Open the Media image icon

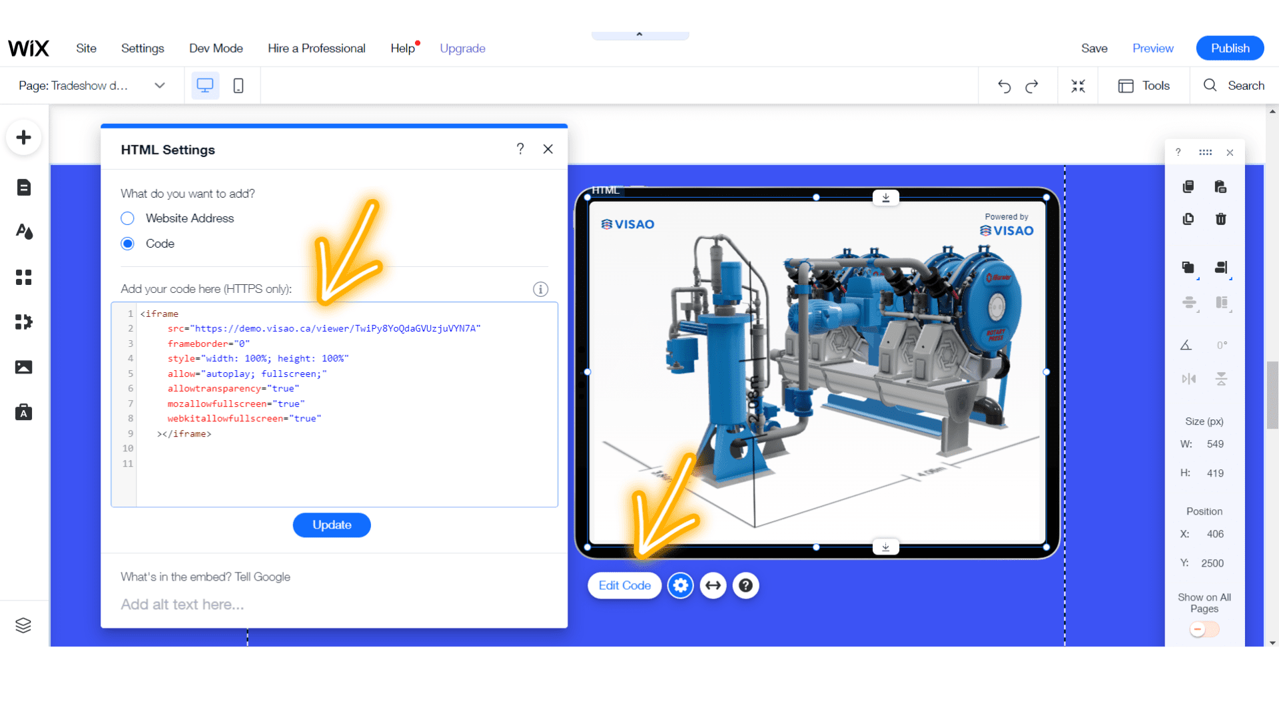[x=24, y=367]
